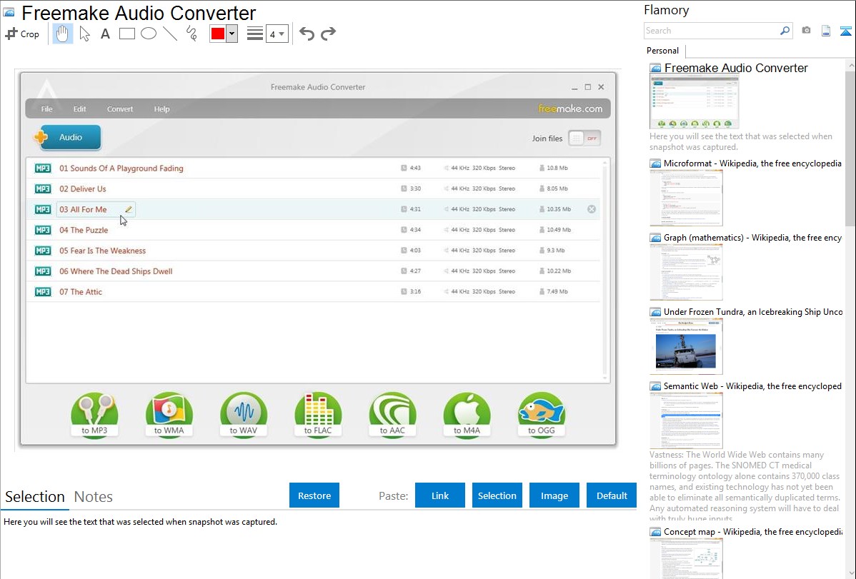Click the magnifier search icon
The width and height of the screenshot is (856, 579).
pyautogui.click(x=785, y=31)
